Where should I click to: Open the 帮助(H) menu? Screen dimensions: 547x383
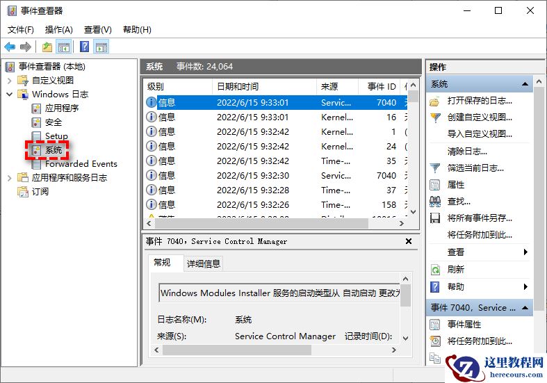pos(137,30)
